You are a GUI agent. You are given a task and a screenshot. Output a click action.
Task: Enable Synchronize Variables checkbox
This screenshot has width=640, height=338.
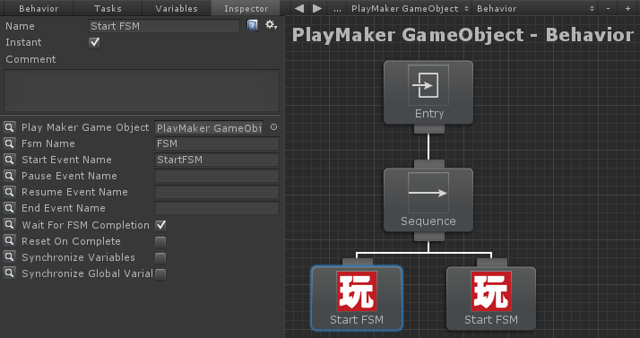coord(160,258)
